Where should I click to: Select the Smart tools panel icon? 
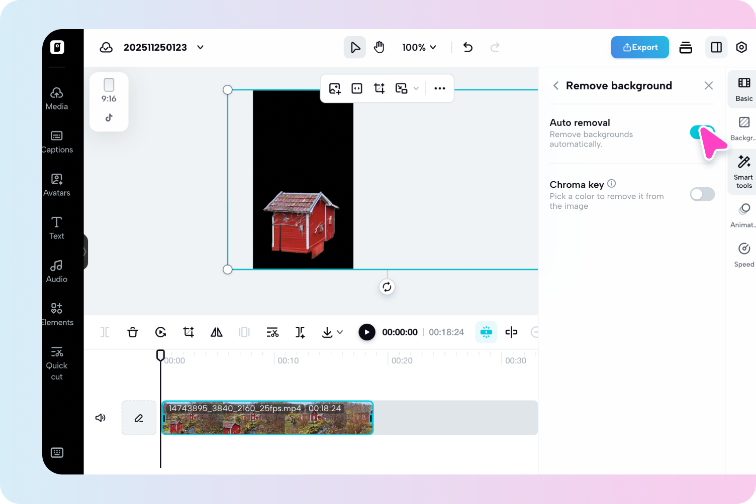743,172
